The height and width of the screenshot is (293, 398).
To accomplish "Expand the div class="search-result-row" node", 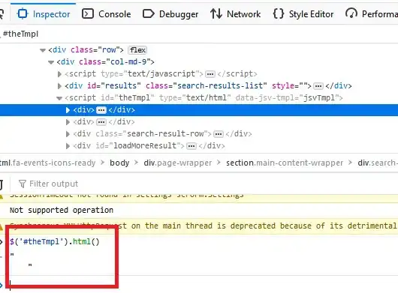I will (x=68, y=134).
